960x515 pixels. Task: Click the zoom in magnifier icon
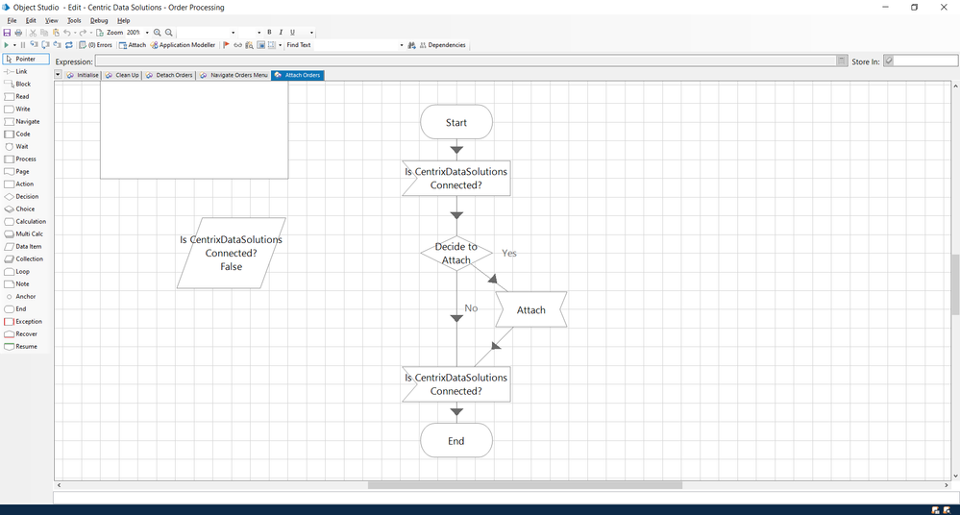(x=158, y=33)
